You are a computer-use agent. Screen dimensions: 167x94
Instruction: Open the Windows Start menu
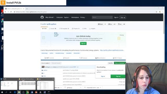(2, 92)
